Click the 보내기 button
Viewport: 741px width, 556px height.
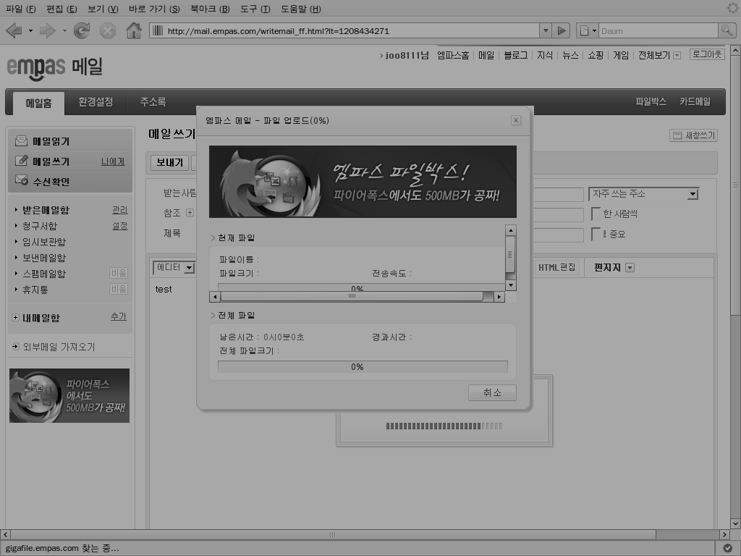coord(169,163)
